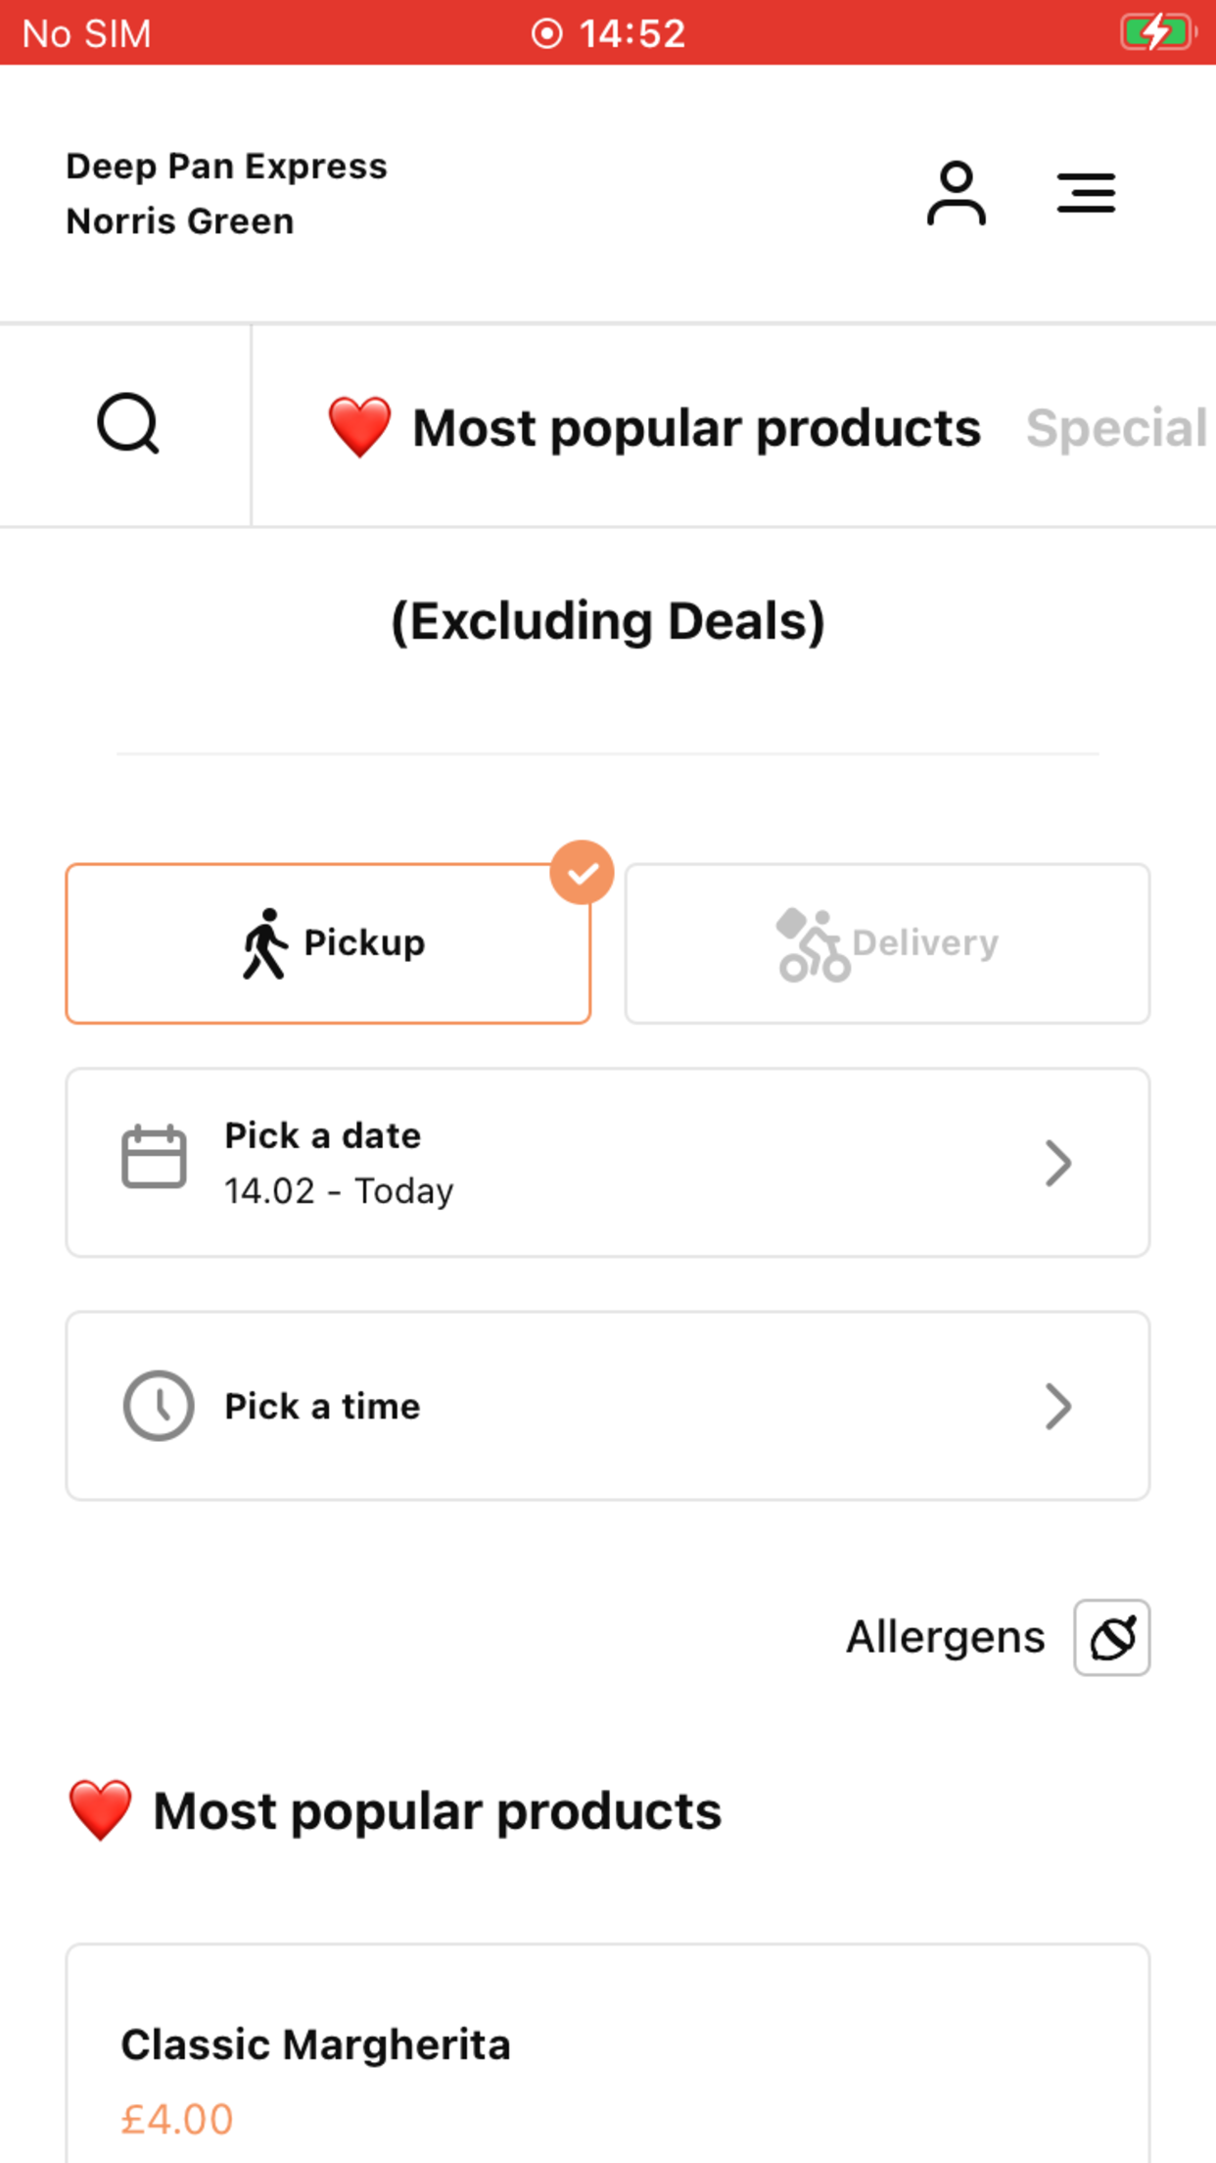Tap the search magnifier icon

[x=128, y=424]
